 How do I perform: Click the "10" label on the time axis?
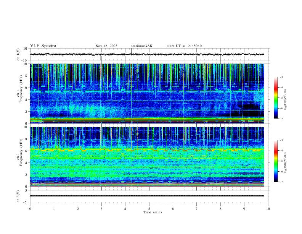(x=268, y=209)
